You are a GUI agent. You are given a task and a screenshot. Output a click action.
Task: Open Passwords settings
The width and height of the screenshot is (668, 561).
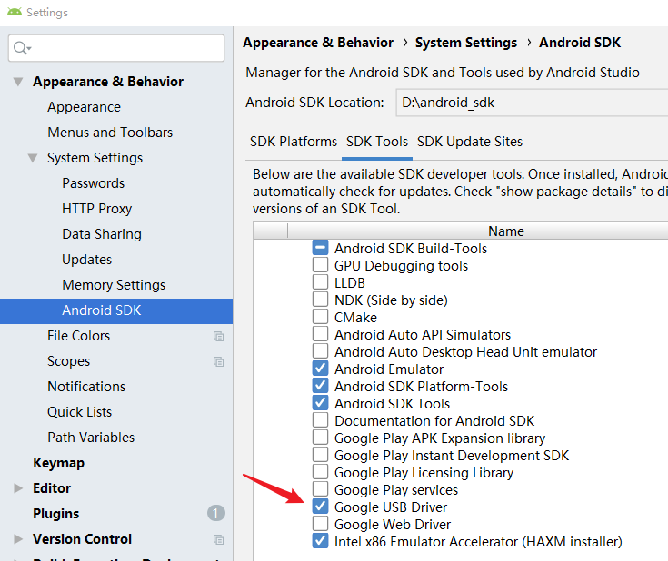94,183
